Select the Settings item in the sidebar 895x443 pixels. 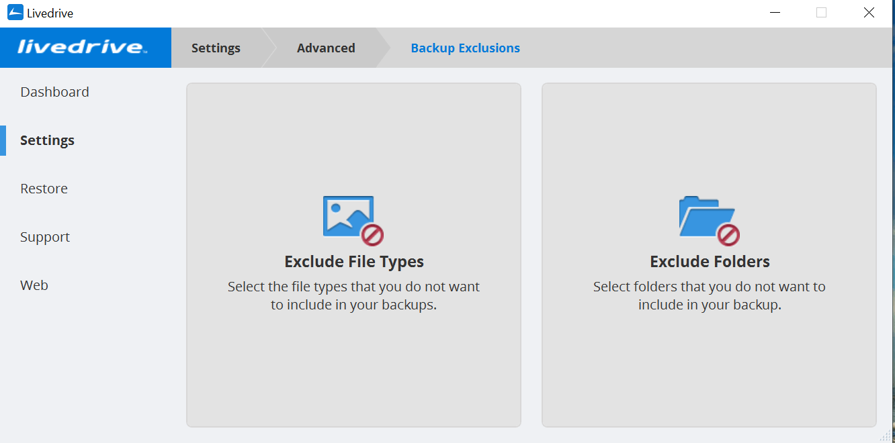(x=47, y=140)
